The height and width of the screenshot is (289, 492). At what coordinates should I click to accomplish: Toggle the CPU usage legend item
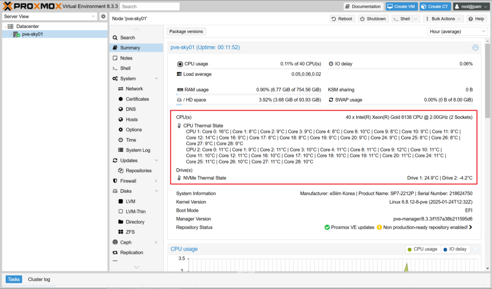[x=422, y=249]
